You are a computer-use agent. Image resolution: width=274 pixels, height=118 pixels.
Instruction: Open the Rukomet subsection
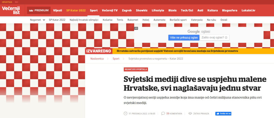click(133, 20)
